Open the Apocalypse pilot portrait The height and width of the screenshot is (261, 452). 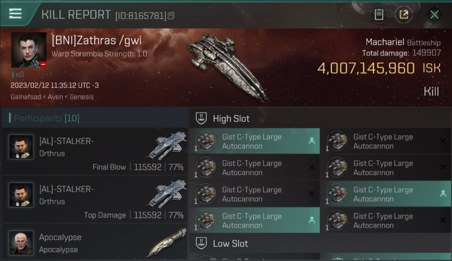click(21, 243)
